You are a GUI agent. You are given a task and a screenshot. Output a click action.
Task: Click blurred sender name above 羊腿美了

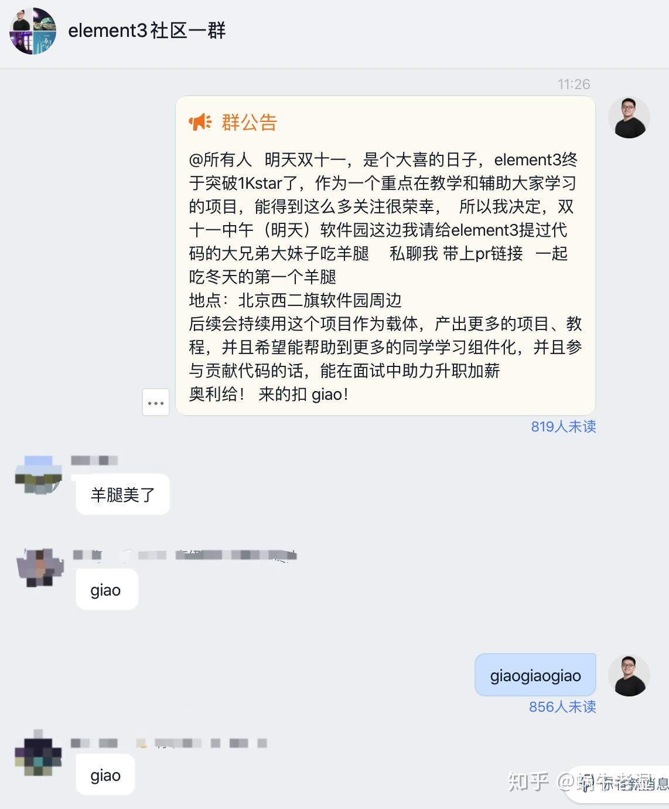pyautogui.click(x=94, y=460)
